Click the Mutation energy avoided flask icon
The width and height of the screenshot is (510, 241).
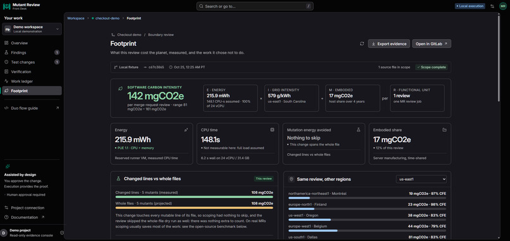[358, 130]
